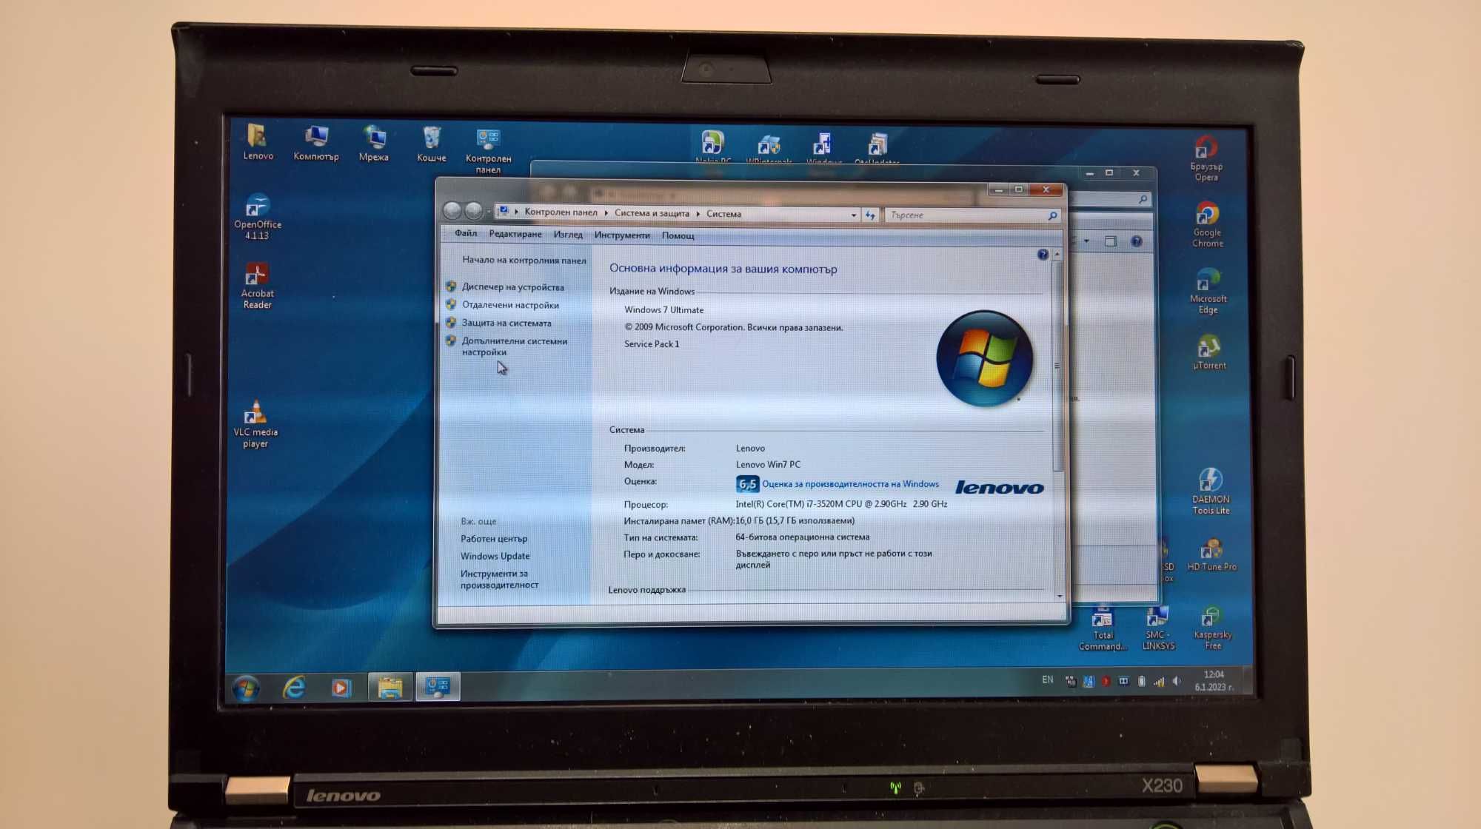Viewport: 1481px width, 829px height.
Task: Launch Microsoft Edge desktop shortcut
Action: [x=1208, y=291]
